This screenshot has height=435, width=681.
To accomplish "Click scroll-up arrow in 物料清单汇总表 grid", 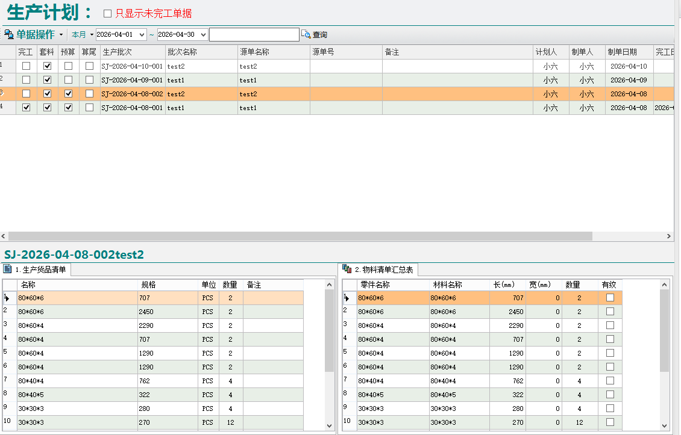I will click(664, 285).
